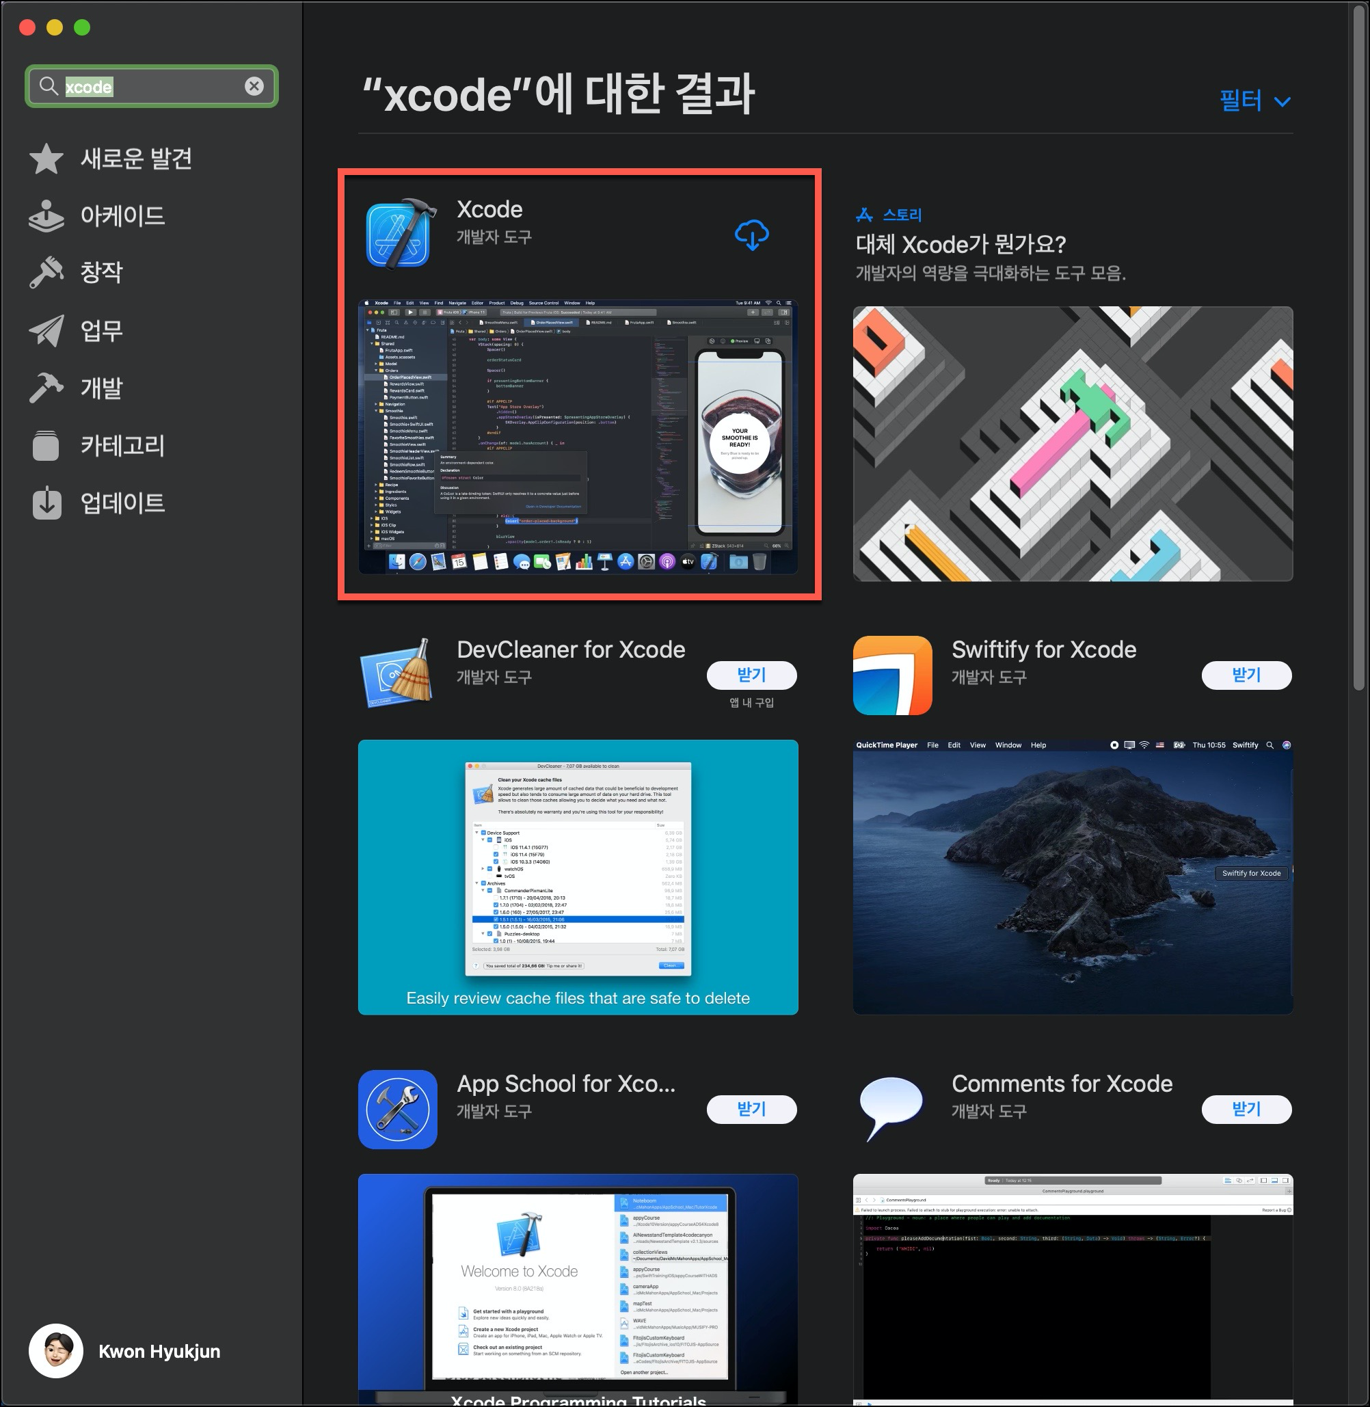The image size is (1370, 1407).
Task: Click 받기 for Comments for Xcode
Action: (x=1246, y=1109)
